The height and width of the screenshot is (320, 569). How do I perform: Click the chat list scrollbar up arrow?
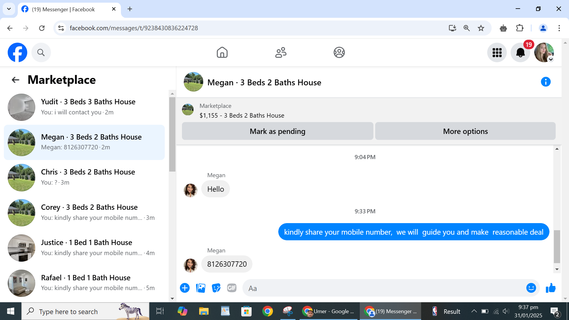pos(172,94)
